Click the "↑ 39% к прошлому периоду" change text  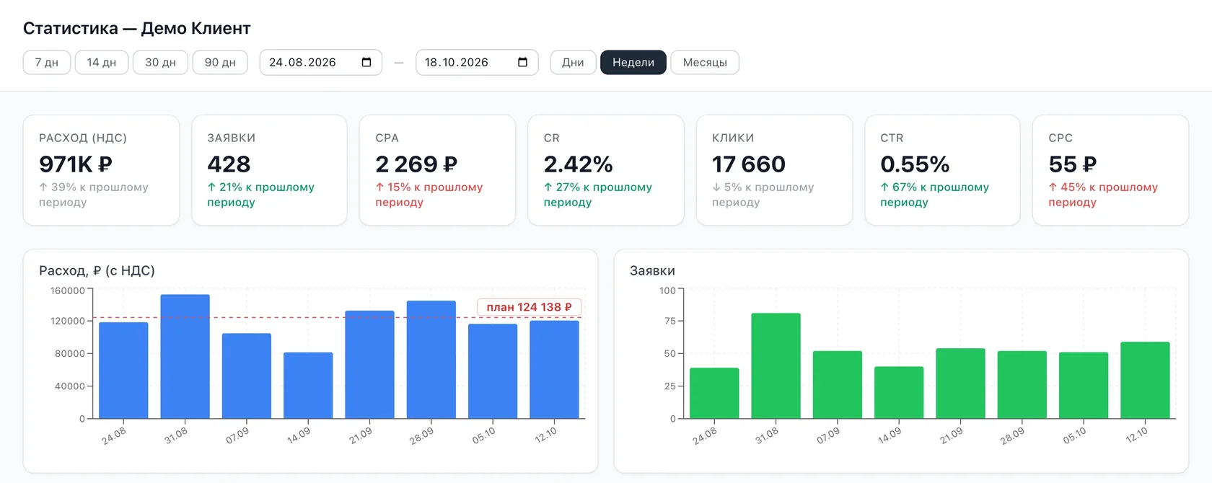coord(94,195)
